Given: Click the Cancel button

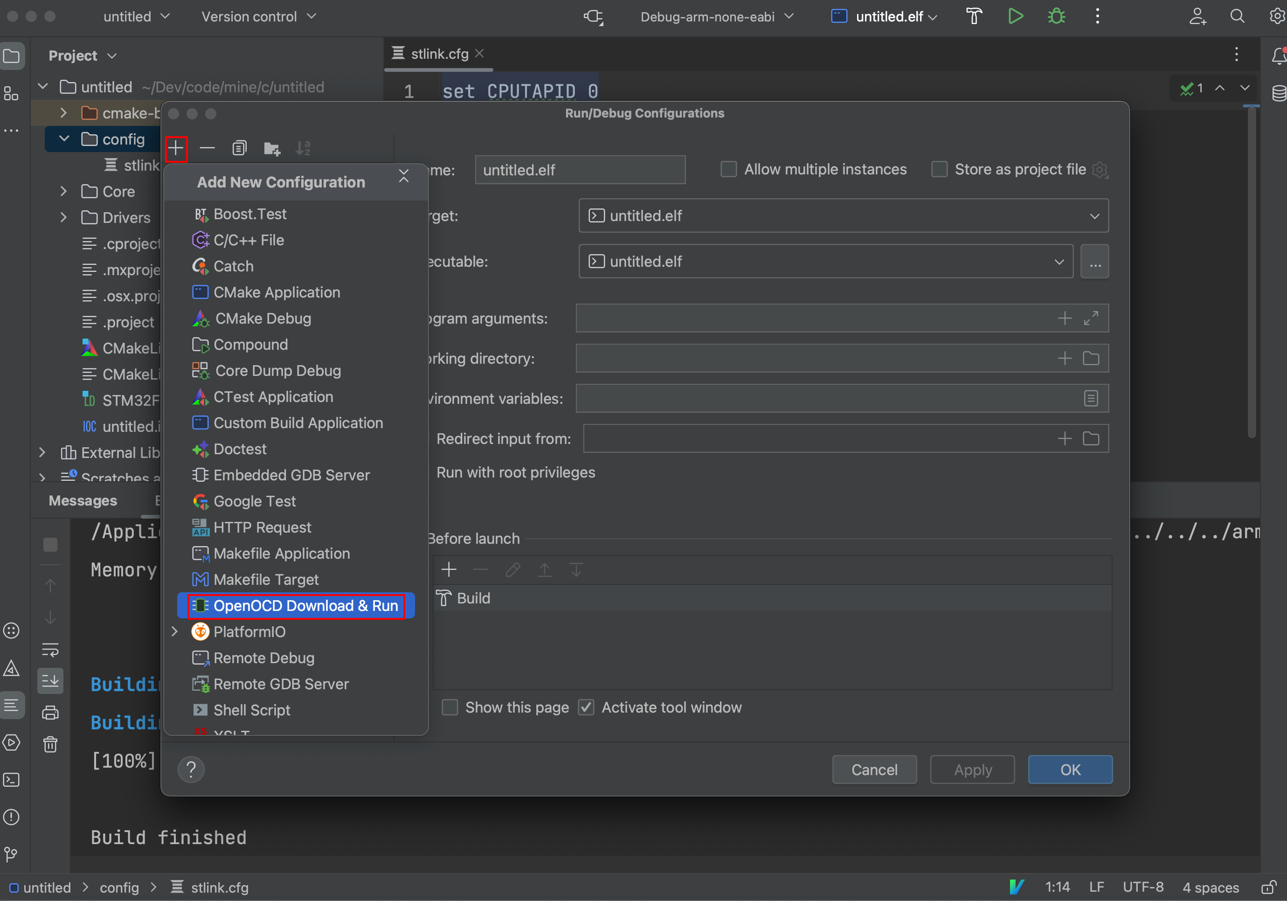Looking at the screenshot, I should [x=874, y=769].
